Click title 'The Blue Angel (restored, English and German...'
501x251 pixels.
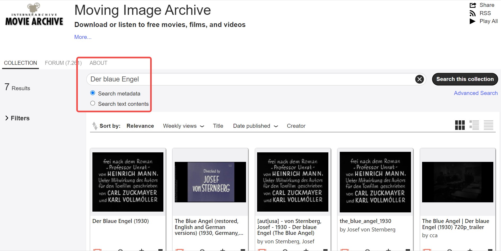[209, 227]
